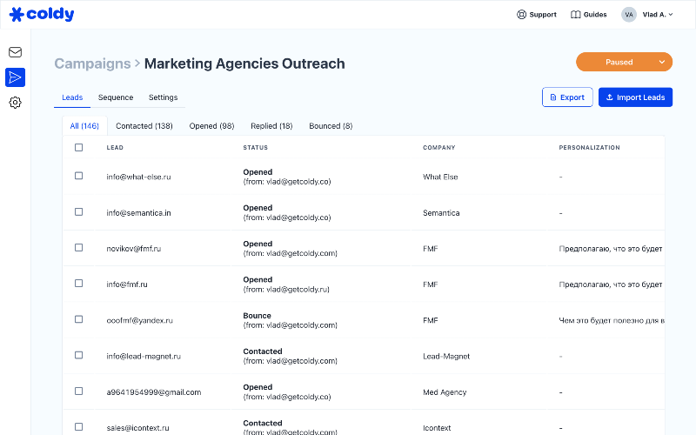Filter leads by Replied (18) tab

click(271, 126)
